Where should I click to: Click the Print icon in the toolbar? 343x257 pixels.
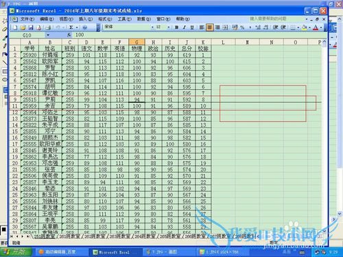pos(48,27)
